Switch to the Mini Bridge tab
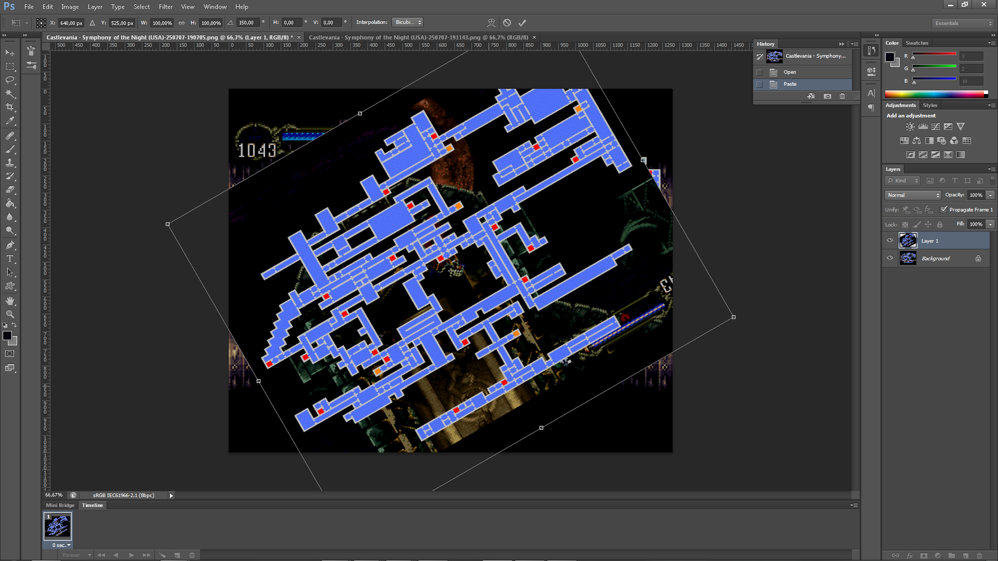 pyautogui.click(x=60, y=505)
